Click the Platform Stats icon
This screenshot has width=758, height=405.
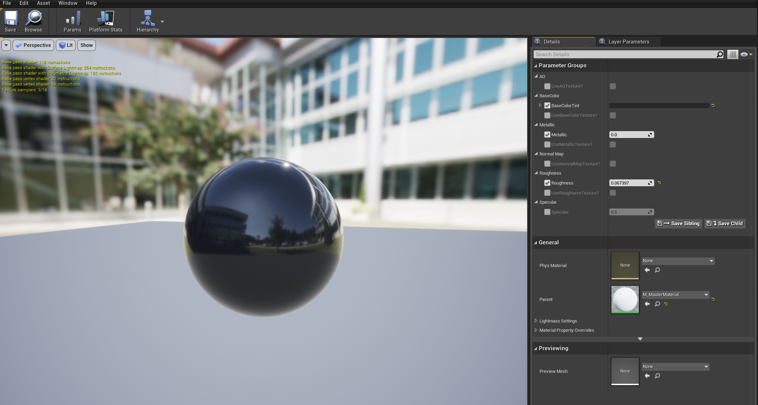[x=105, y=18]
